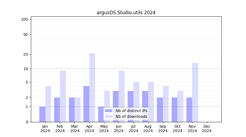Click the downloads legend color swatch
The image size is (246, 137).
pyautogui.click(x=109, y=116)
